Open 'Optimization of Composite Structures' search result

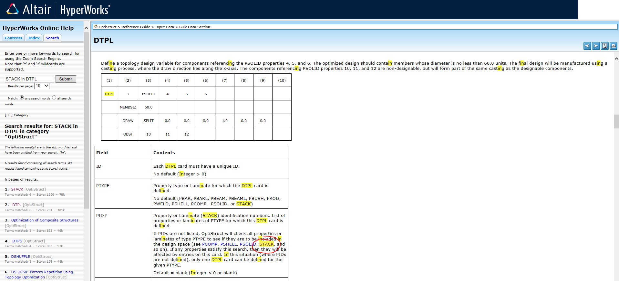[45, 220]
